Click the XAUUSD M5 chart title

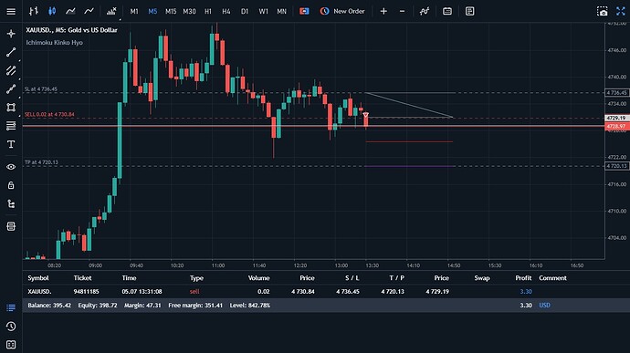pos(71,30)
